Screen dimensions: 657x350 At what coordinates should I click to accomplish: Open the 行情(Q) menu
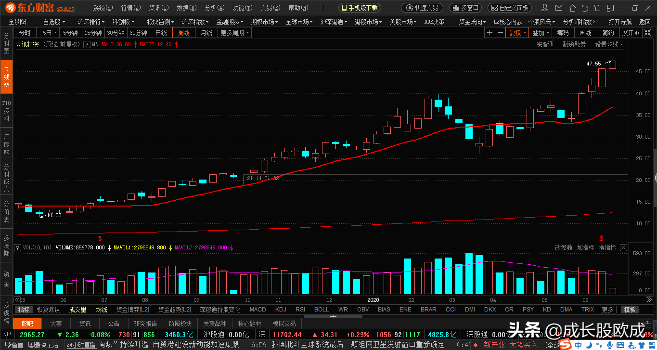click(131, 8)
